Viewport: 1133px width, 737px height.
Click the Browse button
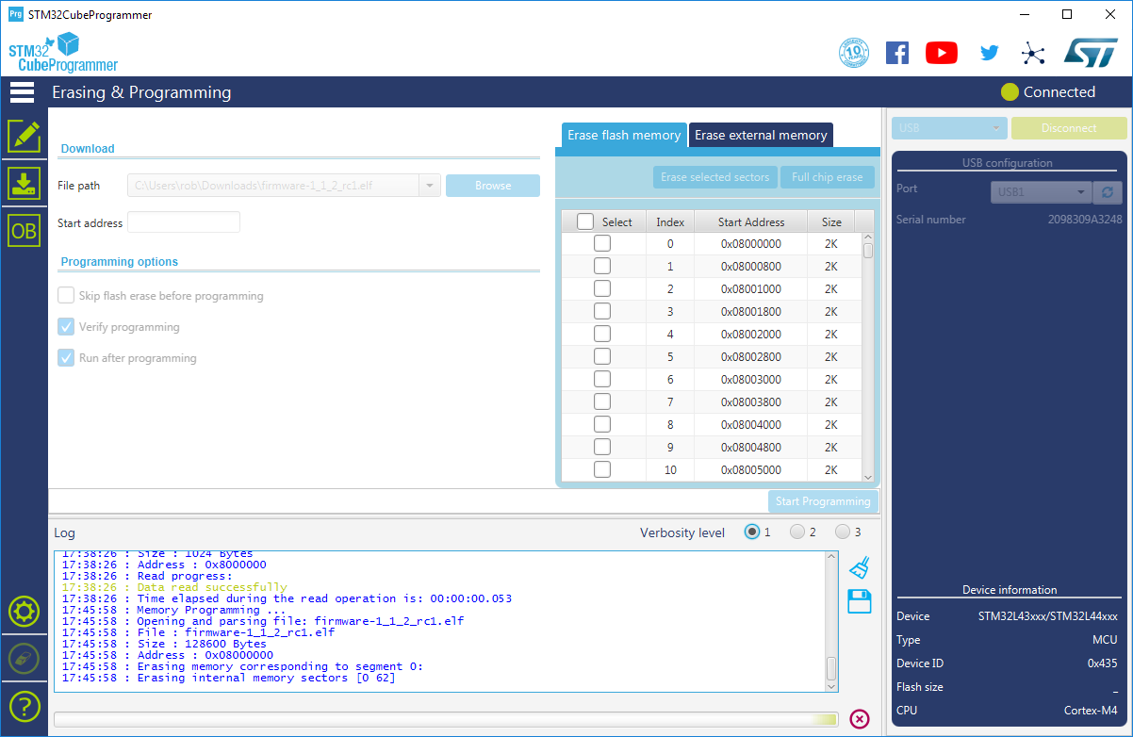coord(493,186)
